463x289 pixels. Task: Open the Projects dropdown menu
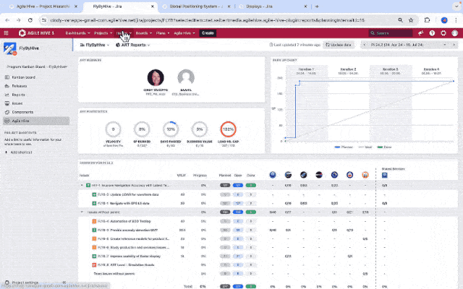(x=103, y=33)
